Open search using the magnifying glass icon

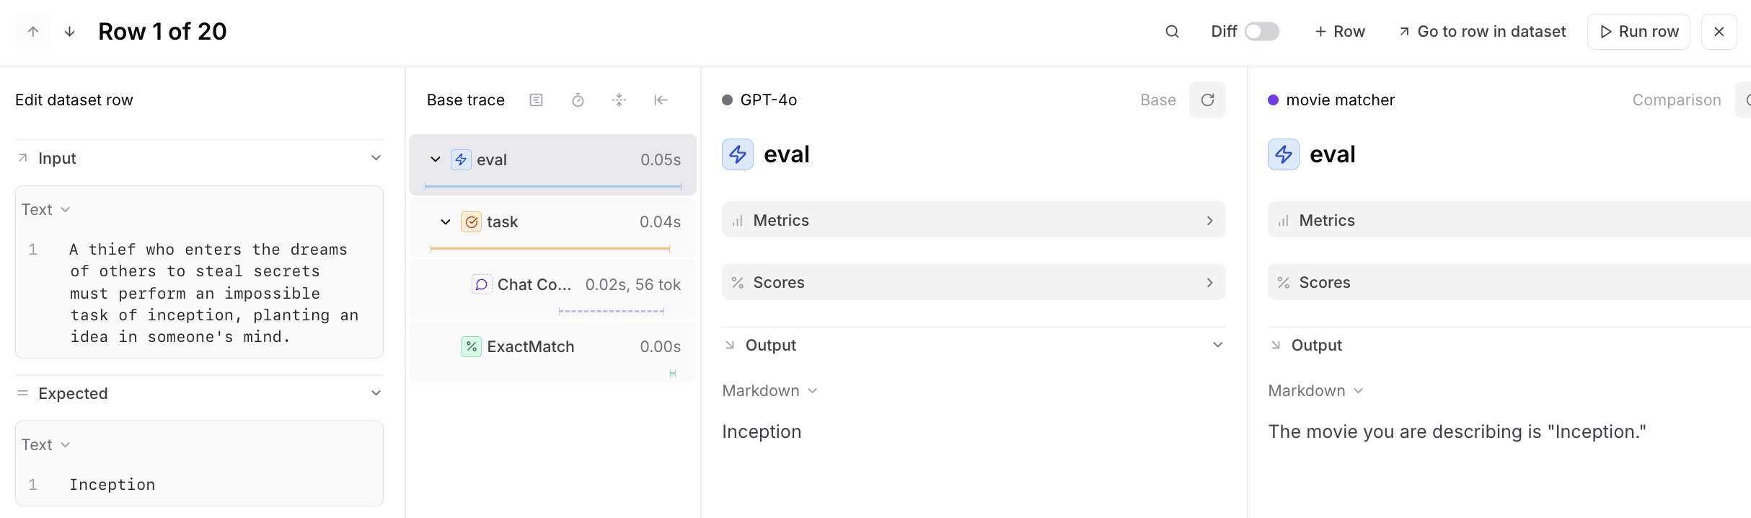tap(1172, 31)
